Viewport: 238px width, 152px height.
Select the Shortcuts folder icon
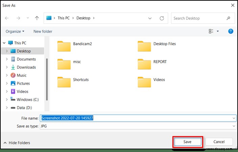point(64,82)
